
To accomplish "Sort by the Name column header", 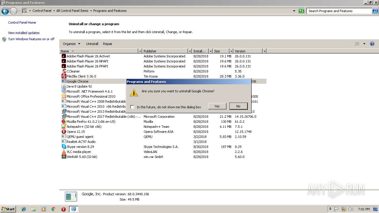I will 99,51.
